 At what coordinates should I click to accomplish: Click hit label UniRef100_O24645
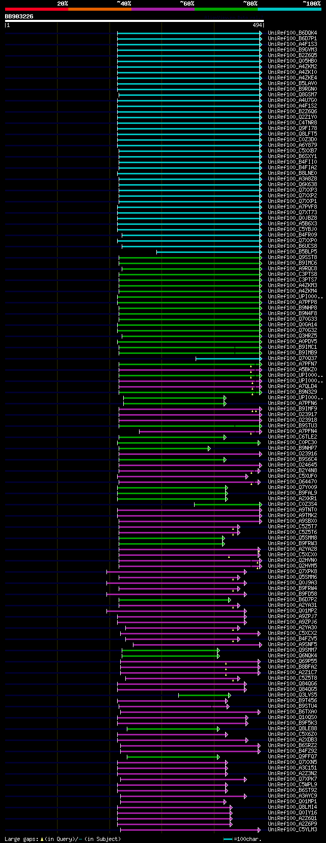pos(292,465)
